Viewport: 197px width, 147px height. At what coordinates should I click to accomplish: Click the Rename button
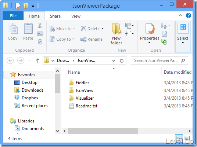(92, 39)
